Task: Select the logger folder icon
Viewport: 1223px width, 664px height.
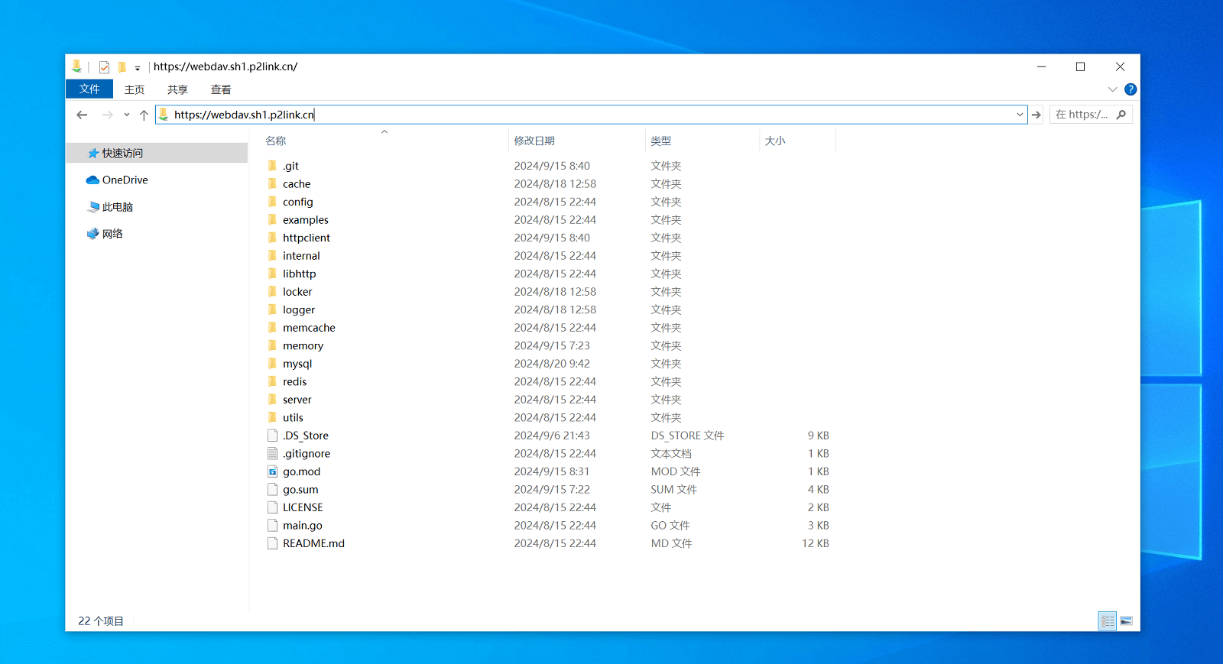Action: point(272,309)
